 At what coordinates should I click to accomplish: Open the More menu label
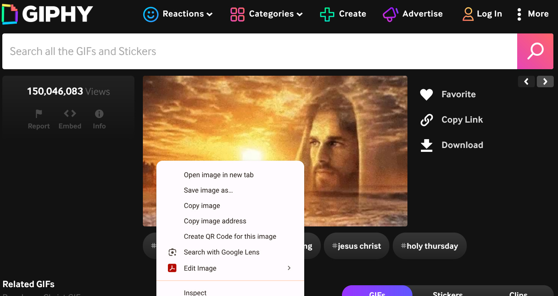pos(538,14)
